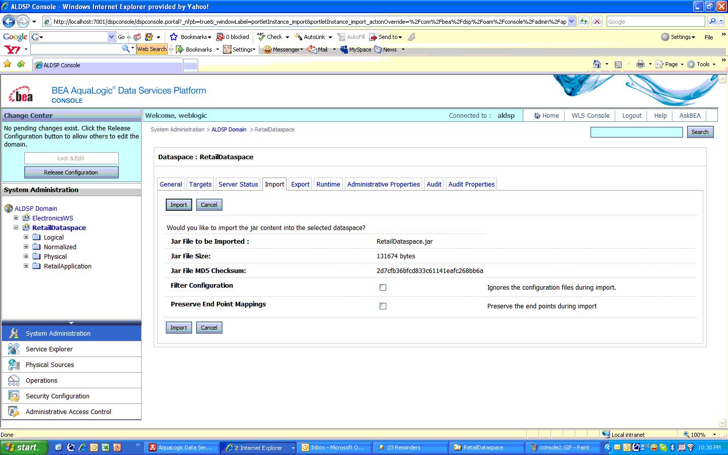Expand the ElectronicsWS tree node
Image resolution: width=728 pixels, height=455 pixels.
click(16, 218)
